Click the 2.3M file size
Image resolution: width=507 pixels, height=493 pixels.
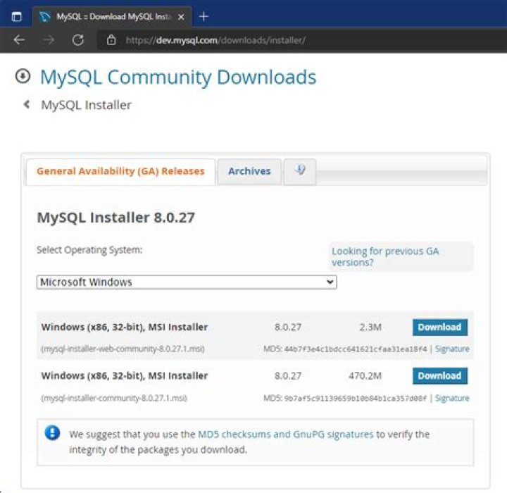[x=370, y=327]
